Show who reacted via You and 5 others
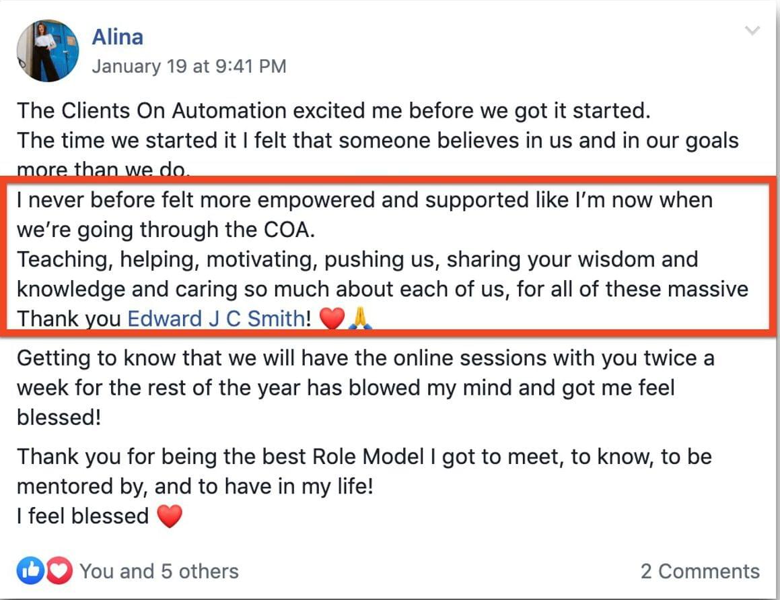 point(159,571)
